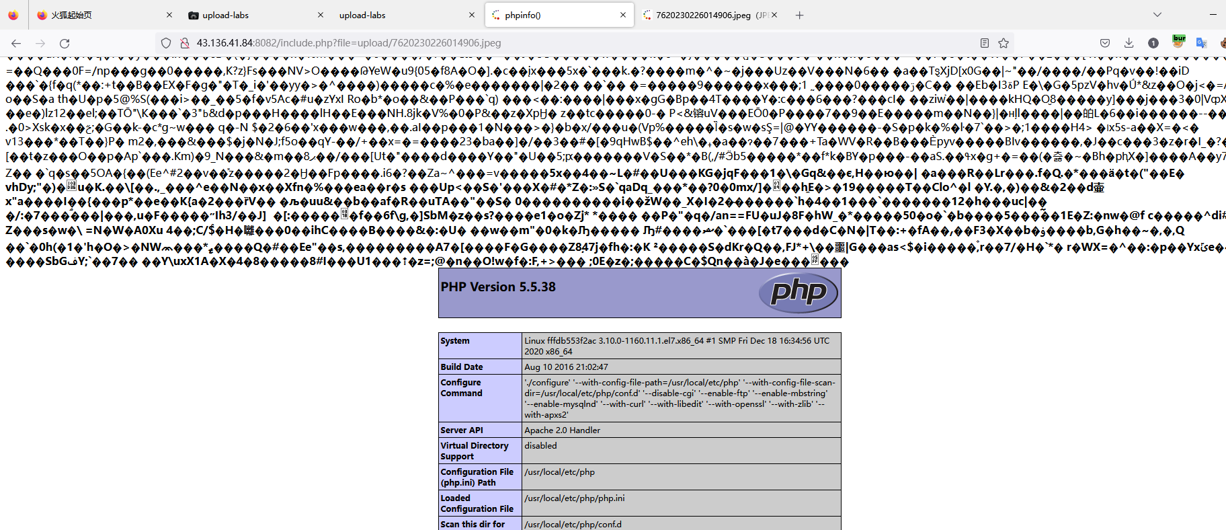This screenshot has height=530, width=1226.
Task: Click the /usr/local/etc/php/php.ini value
Action: [x=575, y=498]
